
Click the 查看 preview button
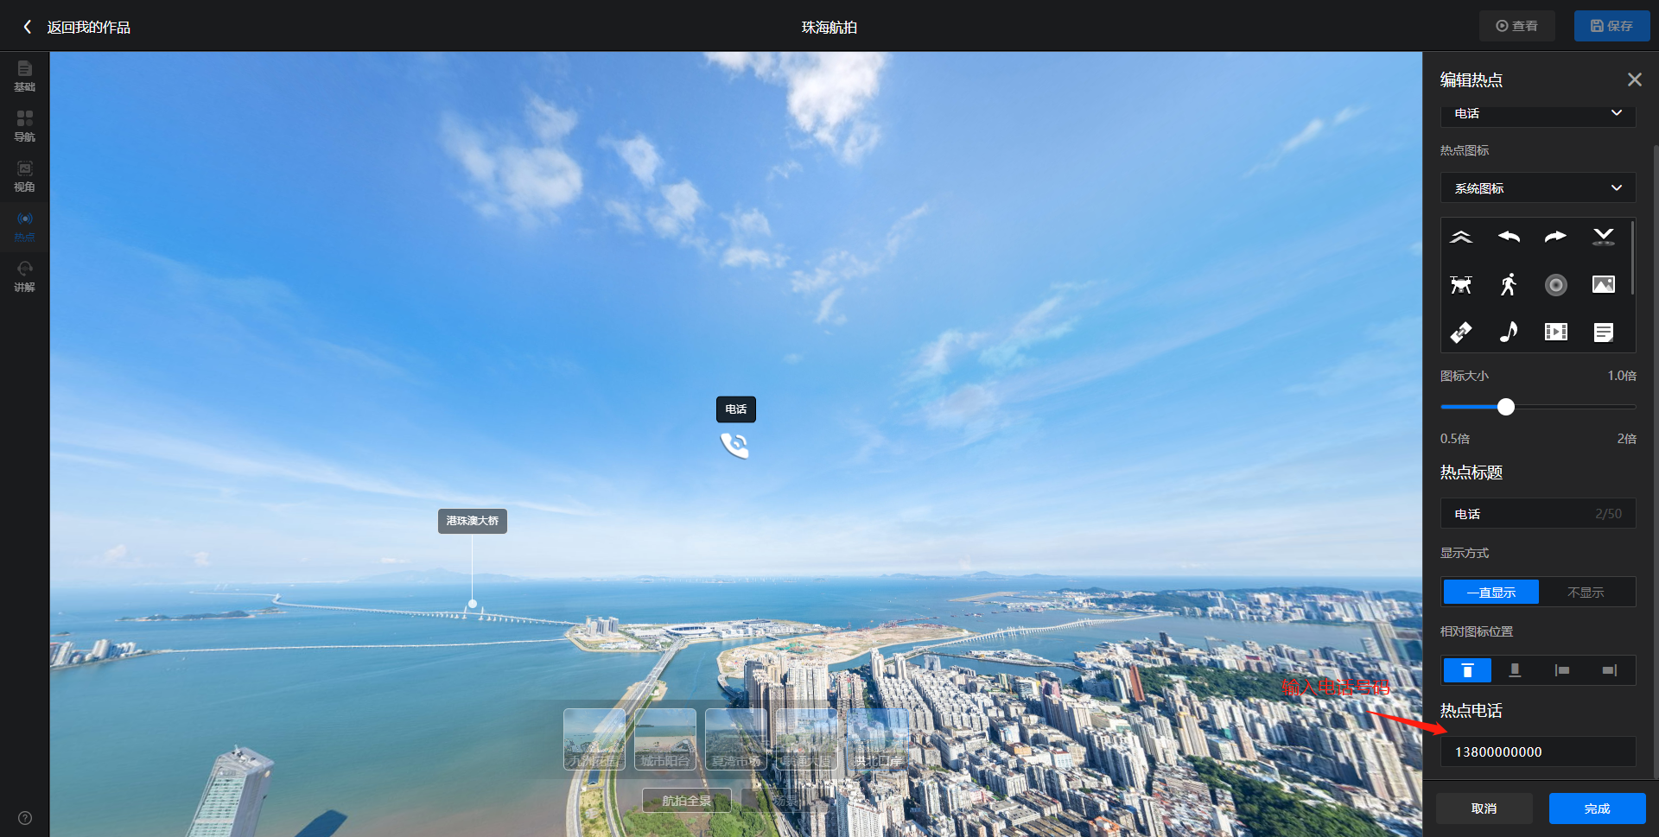pos(1516,26)
